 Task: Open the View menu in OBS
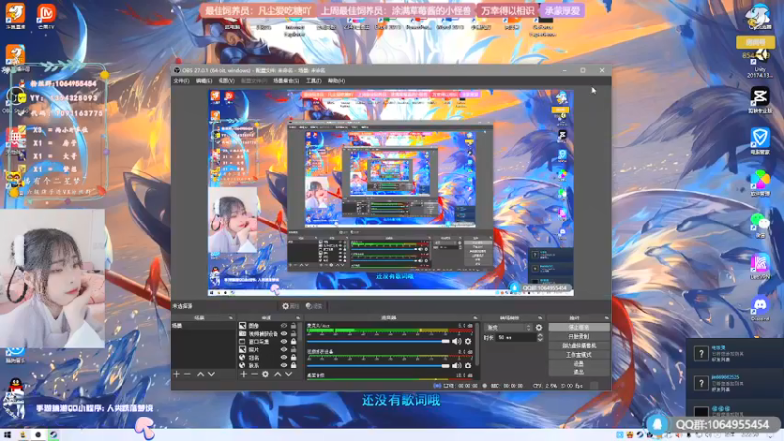coord(226,81)
